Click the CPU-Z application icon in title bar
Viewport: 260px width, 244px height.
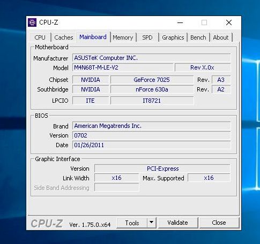(32, 22)
